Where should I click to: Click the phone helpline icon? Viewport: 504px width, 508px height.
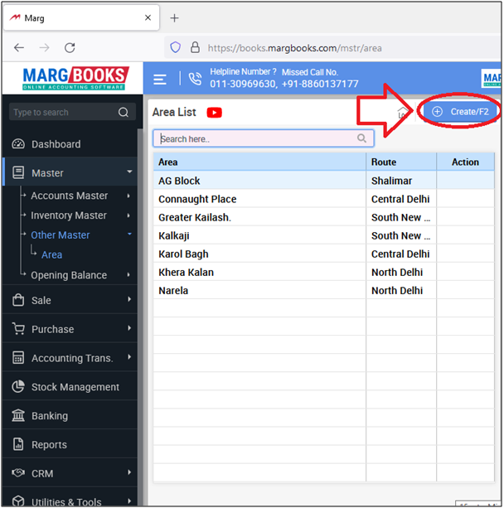[x=195, y=79]
